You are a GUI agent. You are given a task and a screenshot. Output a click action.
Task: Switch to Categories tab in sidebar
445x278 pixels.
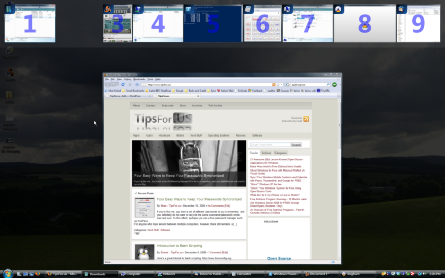pyautogui.click(x=280, y=153)
